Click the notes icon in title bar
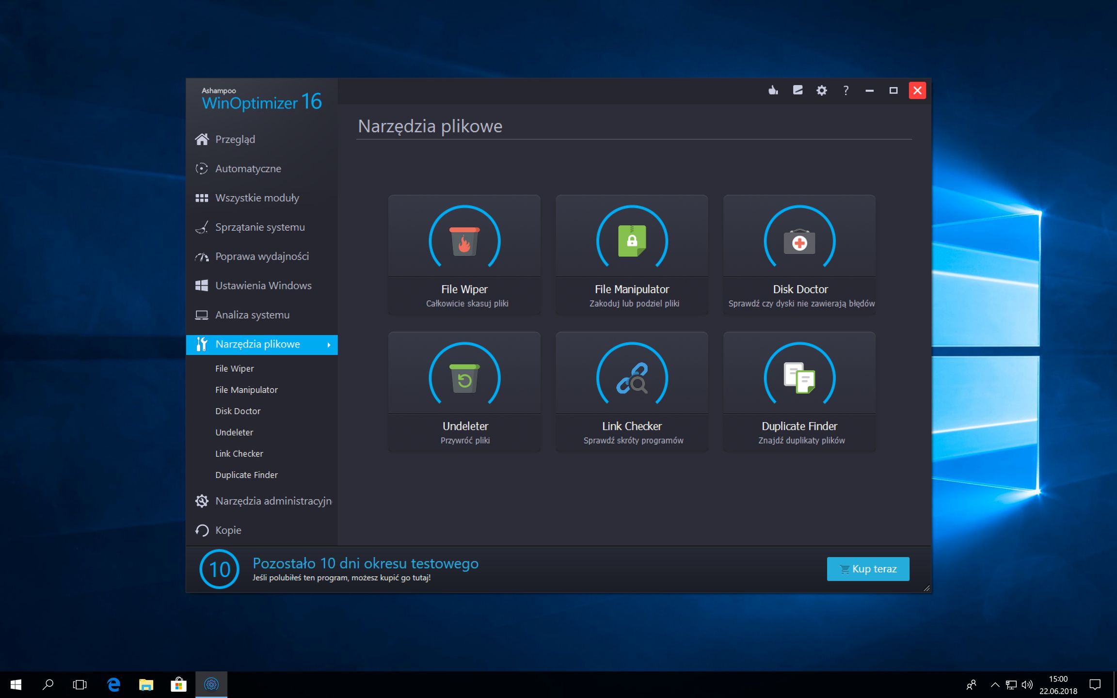 coord(798,90)
